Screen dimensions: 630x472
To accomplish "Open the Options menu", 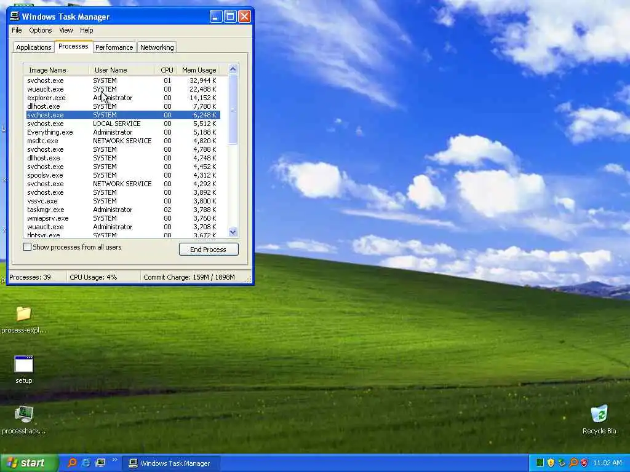I will pos(40,30).
